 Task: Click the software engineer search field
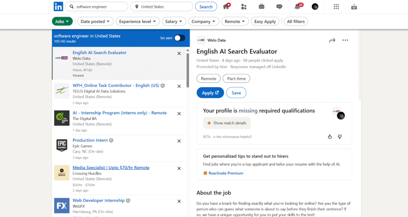[100, 7]
